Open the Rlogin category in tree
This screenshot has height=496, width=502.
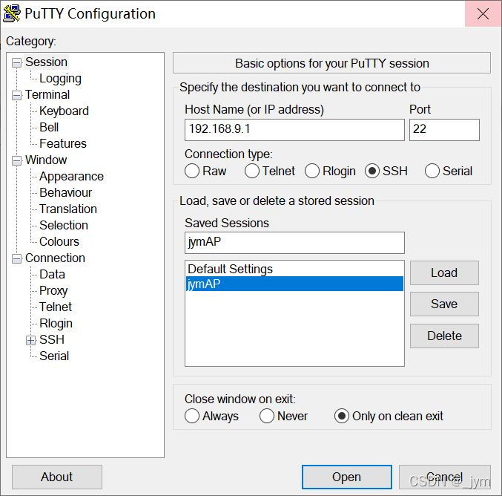[x=56, y=324]
